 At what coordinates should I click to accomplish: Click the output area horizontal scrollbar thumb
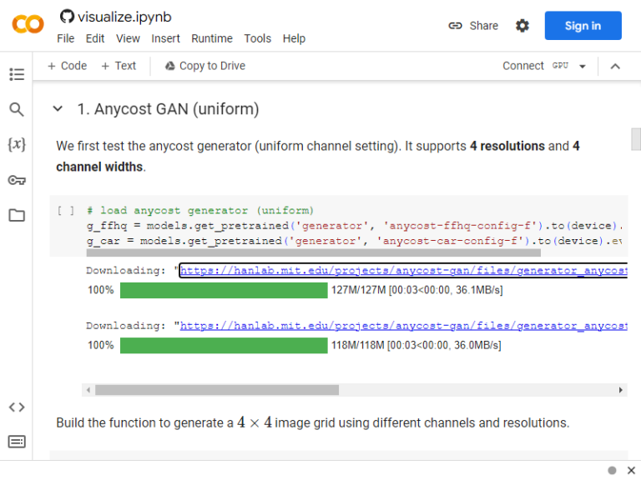217,390
